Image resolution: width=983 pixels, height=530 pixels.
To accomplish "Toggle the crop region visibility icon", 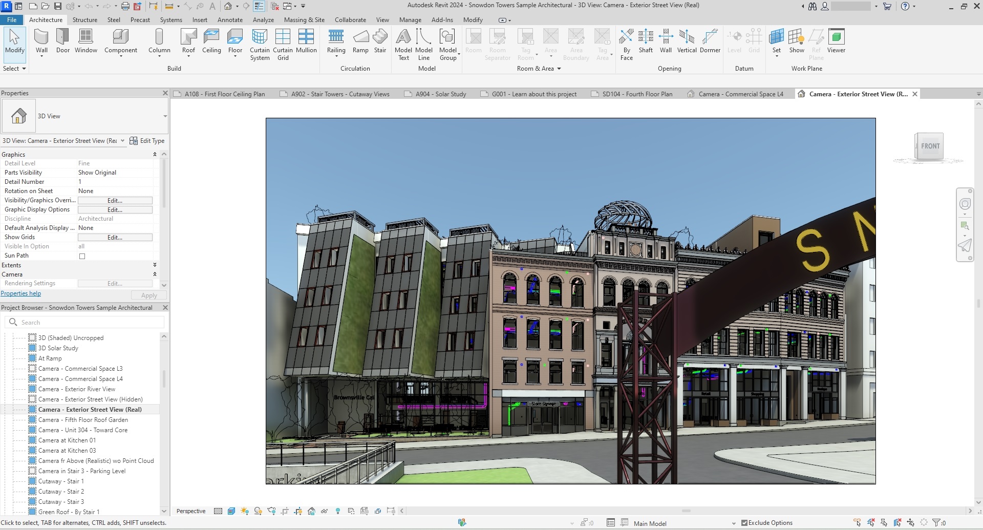I will coord(298,511).
